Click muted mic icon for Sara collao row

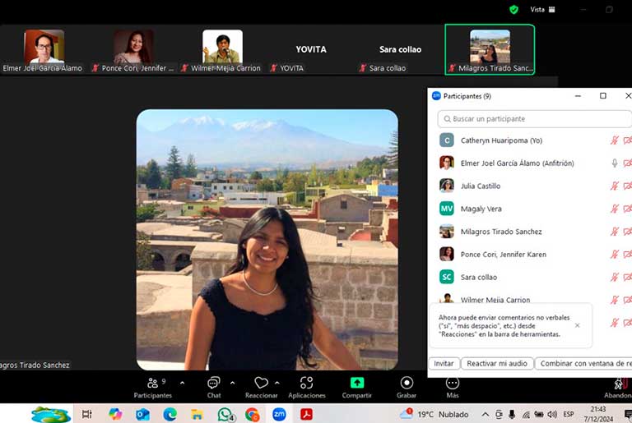pos(614,277)
